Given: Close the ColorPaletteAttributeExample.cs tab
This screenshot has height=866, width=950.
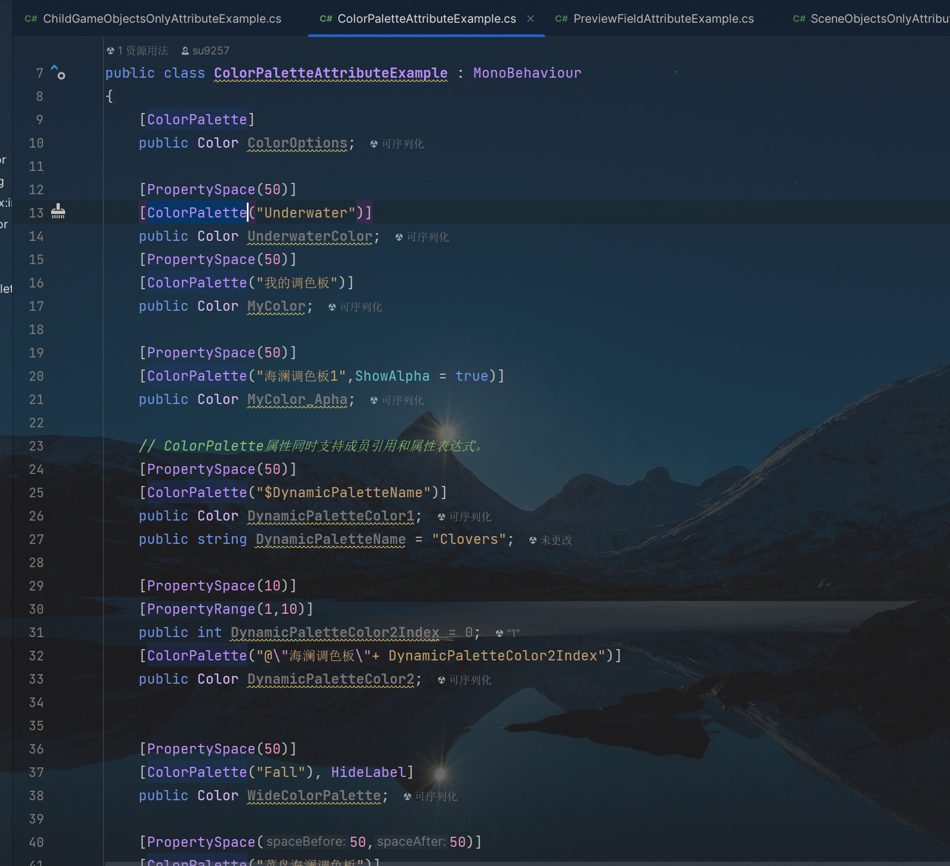Looking at the screenshot, I should click(531, 19).
